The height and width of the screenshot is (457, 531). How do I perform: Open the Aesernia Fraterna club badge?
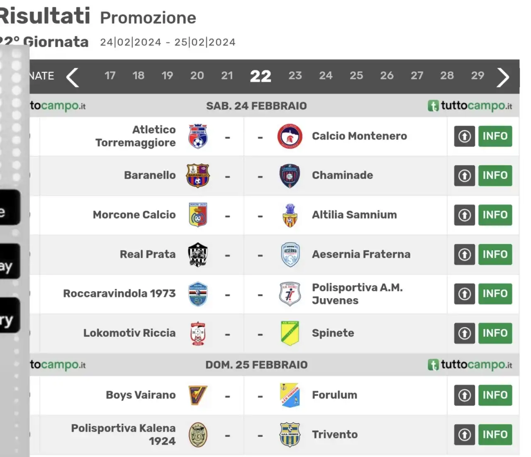point(290,254)
